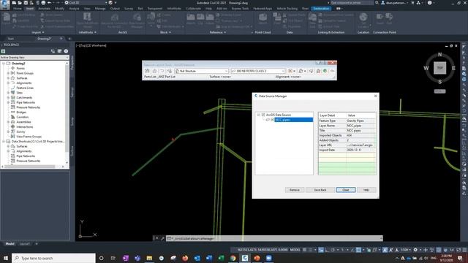This screenshot has height=263, width=468.
Task: Click the Task View taskbar icon
Action: [113, 258]
